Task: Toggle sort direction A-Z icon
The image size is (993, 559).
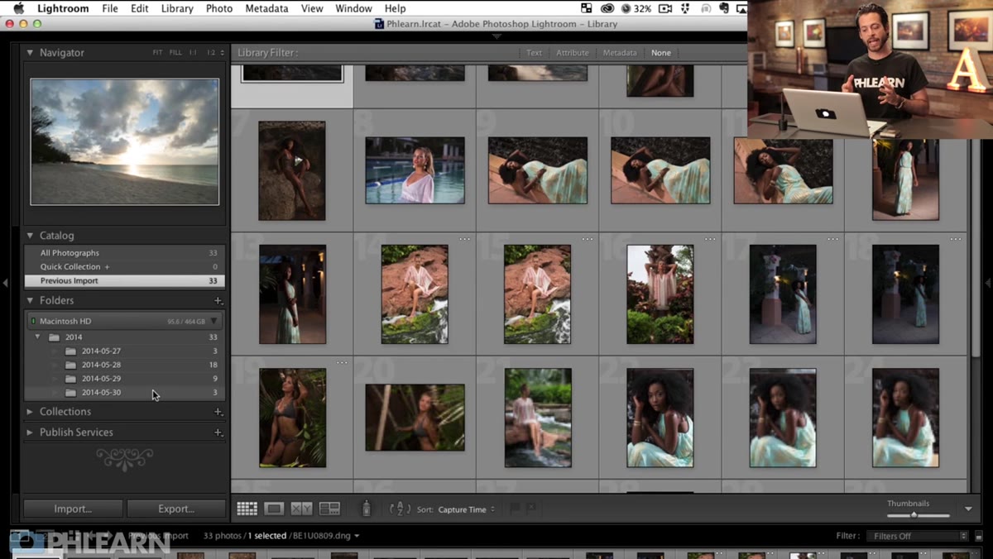Action: pos(400,509)
